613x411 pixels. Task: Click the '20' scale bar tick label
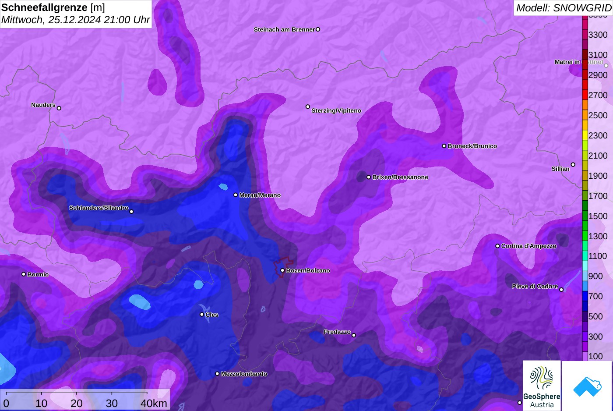pyautogui.click(x=77, y=403)
